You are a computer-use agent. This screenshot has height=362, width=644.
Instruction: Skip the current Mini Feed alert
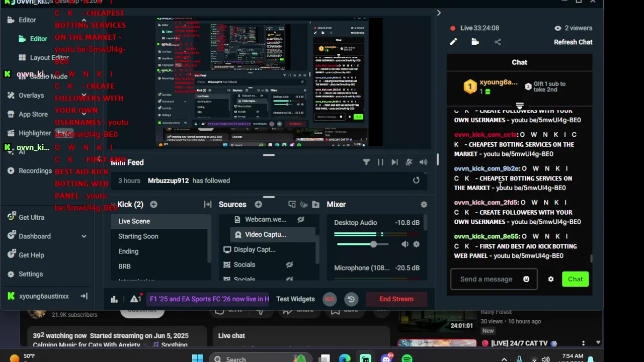pos(394,162)
